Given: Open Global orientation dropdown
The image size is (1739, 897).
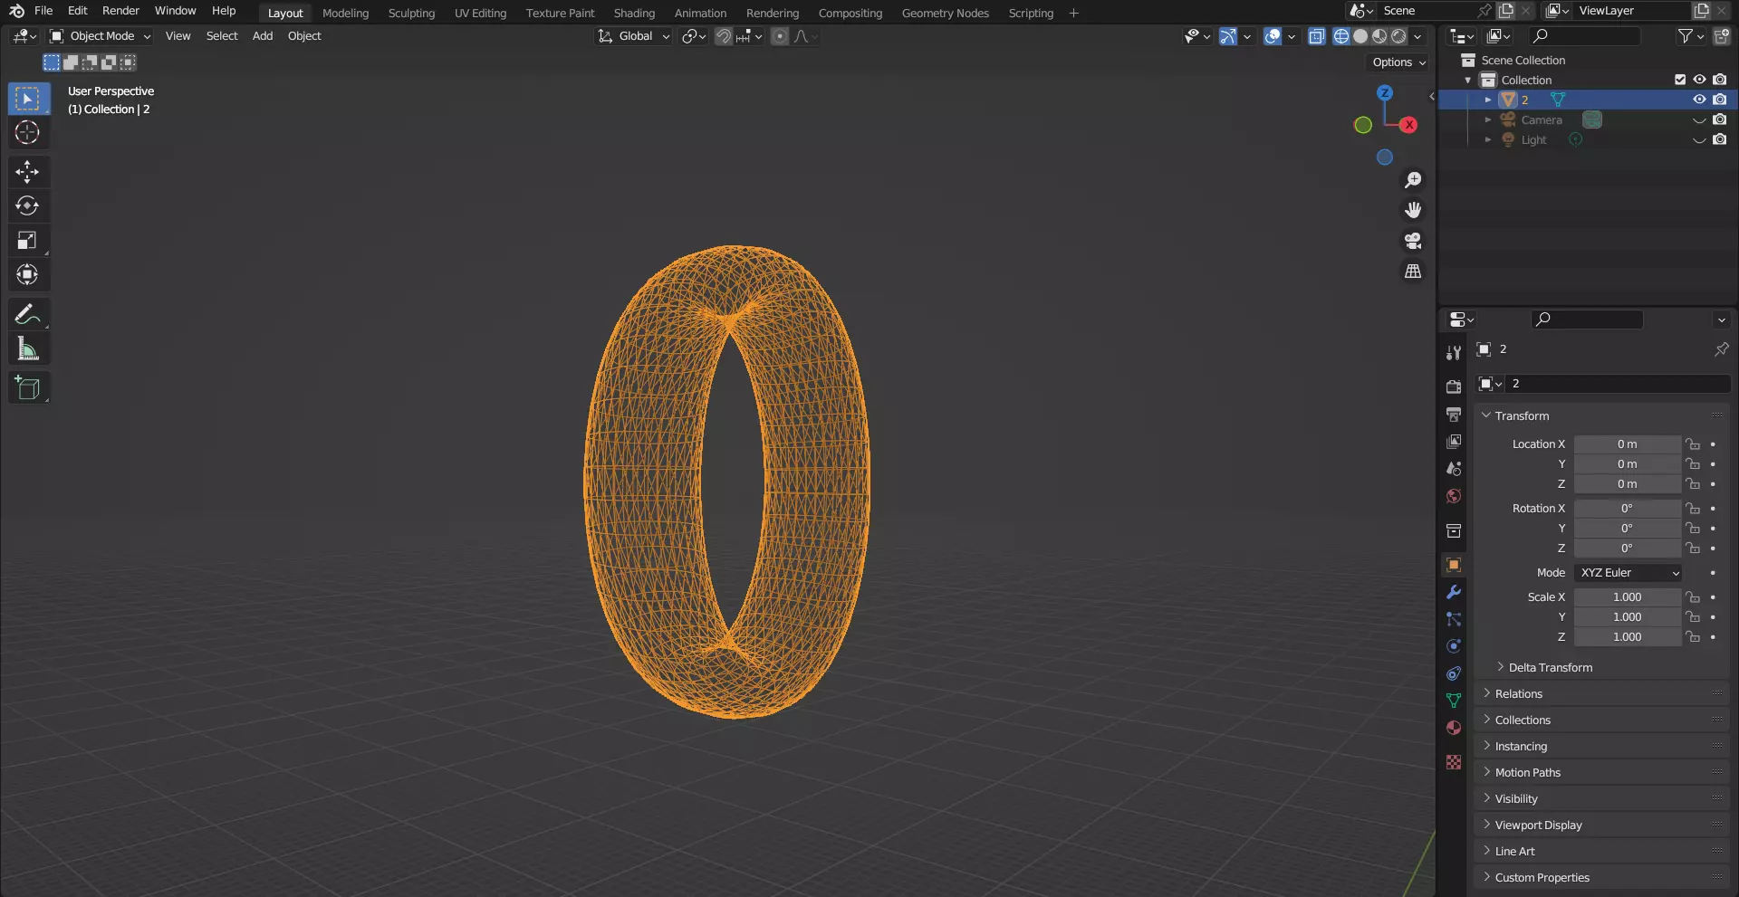Looking at the screenshot, I should click(x=633, y=36).
